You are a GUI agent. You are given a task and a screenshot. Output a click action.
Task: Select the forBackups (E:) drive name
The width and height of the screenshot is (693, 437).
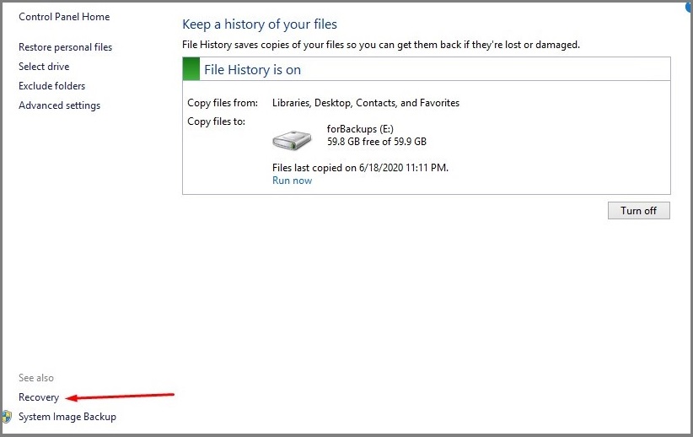coord(360,129)
